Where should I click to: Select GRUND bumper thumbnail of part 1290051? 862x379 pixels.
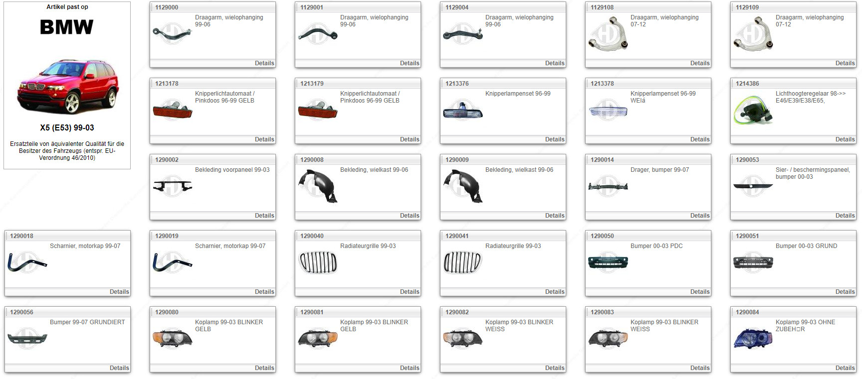[753, 262]
